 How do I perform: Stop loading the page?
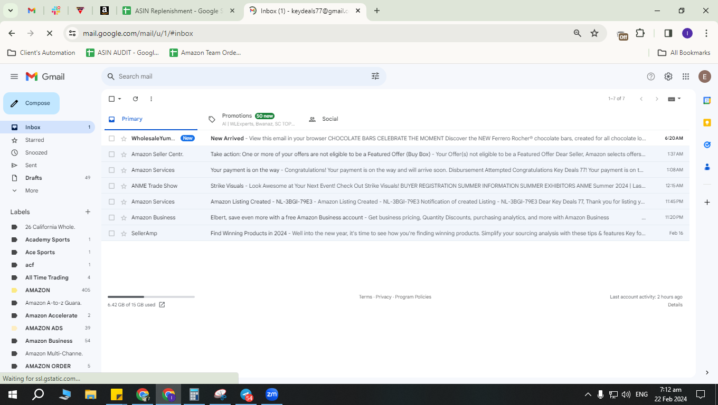49,33
